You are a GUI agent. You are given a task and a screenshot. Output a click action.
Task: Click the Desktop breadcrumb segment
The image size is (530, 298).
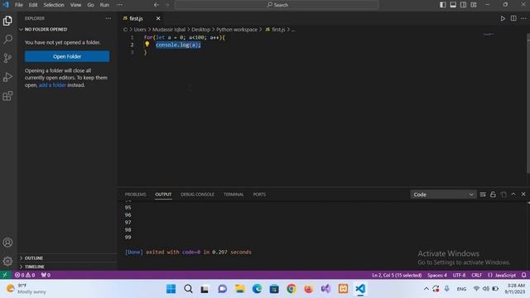(200, 30)
